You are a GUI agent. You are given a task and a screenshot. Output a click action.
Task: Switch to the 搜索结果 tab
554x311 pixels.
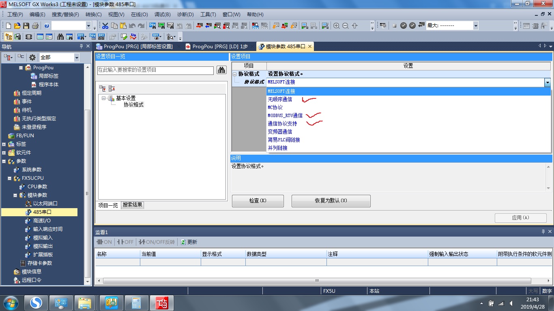point(133,205)
